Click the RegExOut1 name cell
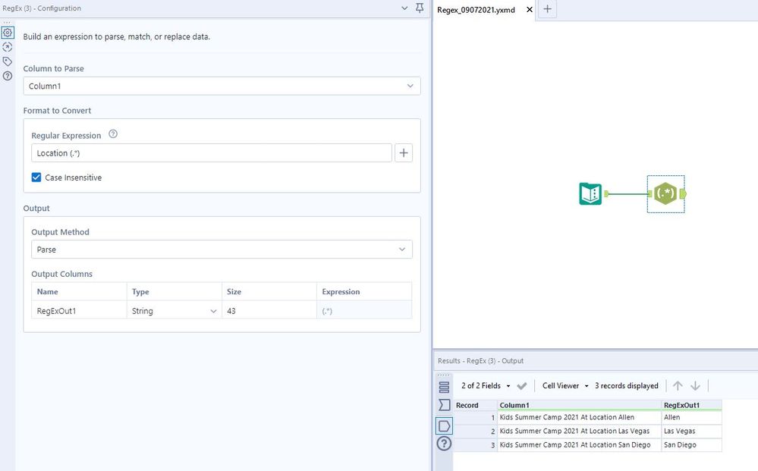The width and height of the screenshot is (758, 471). (x=79, y=311)
